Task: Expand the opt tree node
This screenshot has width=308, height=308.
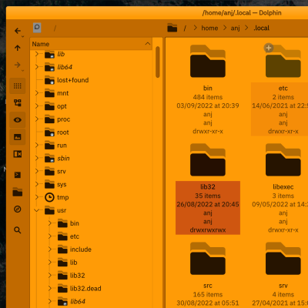Action: point(37,106)
